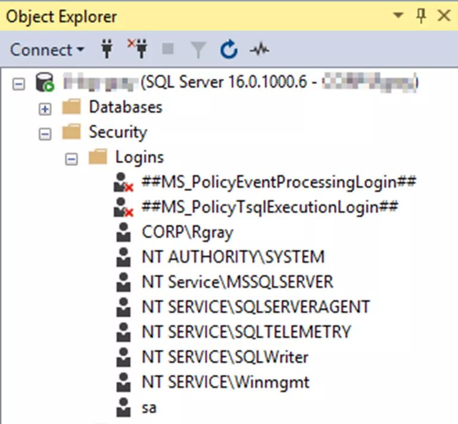Viewport: 458px width, 424px height.
Task: Select NT AUTHORITY\SYSTEM login
Action: pos(233,257)
